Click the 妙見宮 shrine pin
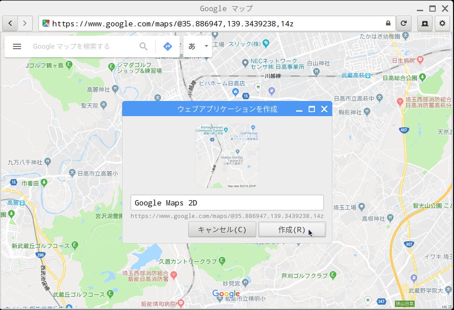Image resolution: width=454 pixels, height=310 pixels. click(x=246, y=282)
